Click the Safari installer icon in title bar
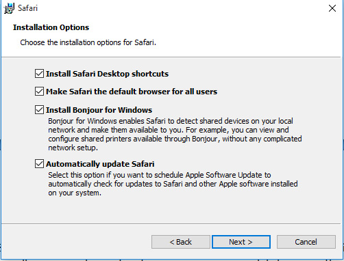The image size is (344, 261). (x=9, y=8)
